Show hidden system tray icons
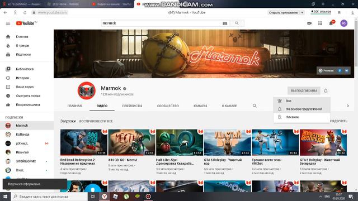The image size is (358, 201). point(321,197)
